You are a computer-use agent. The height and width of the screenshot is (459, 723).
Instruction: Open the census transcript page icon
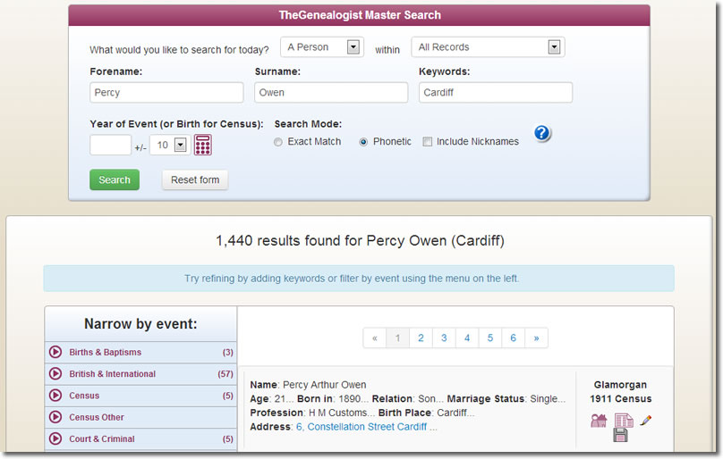coord(624,421)
